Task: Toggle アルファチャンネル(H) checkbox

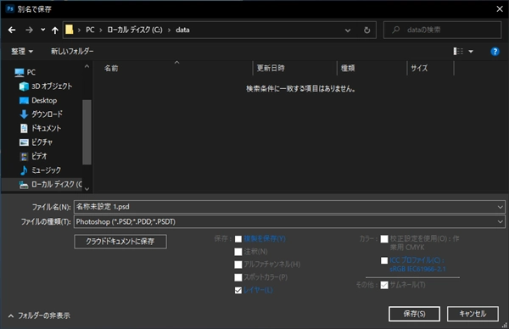Action: 238,265
